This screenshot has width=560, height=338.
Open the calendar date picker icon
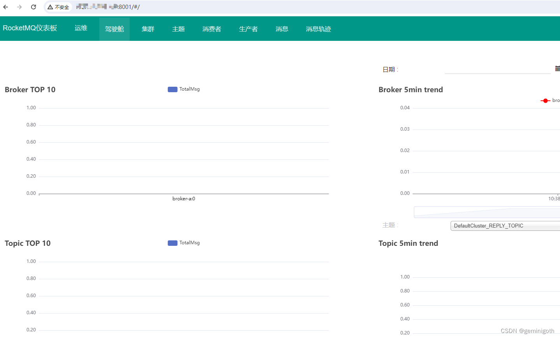(x=558, y=68)
